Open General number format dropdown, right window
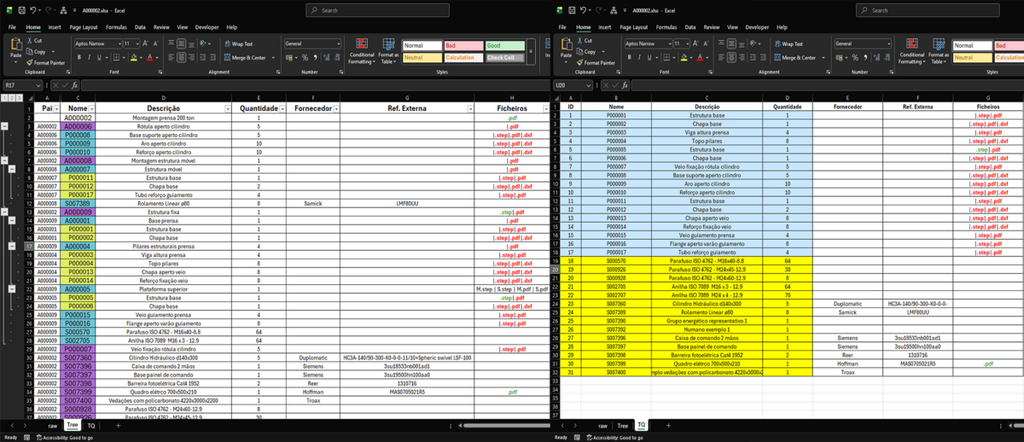Image resolution: width=1024 pixels, height=442 pixels. click(888, 44)
